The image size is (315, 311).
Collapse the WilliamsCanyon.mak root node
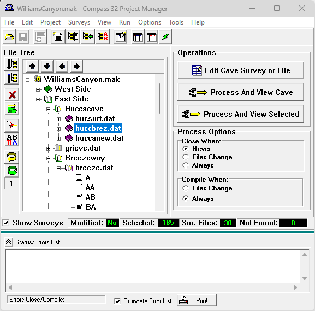[x=27, y=80]
